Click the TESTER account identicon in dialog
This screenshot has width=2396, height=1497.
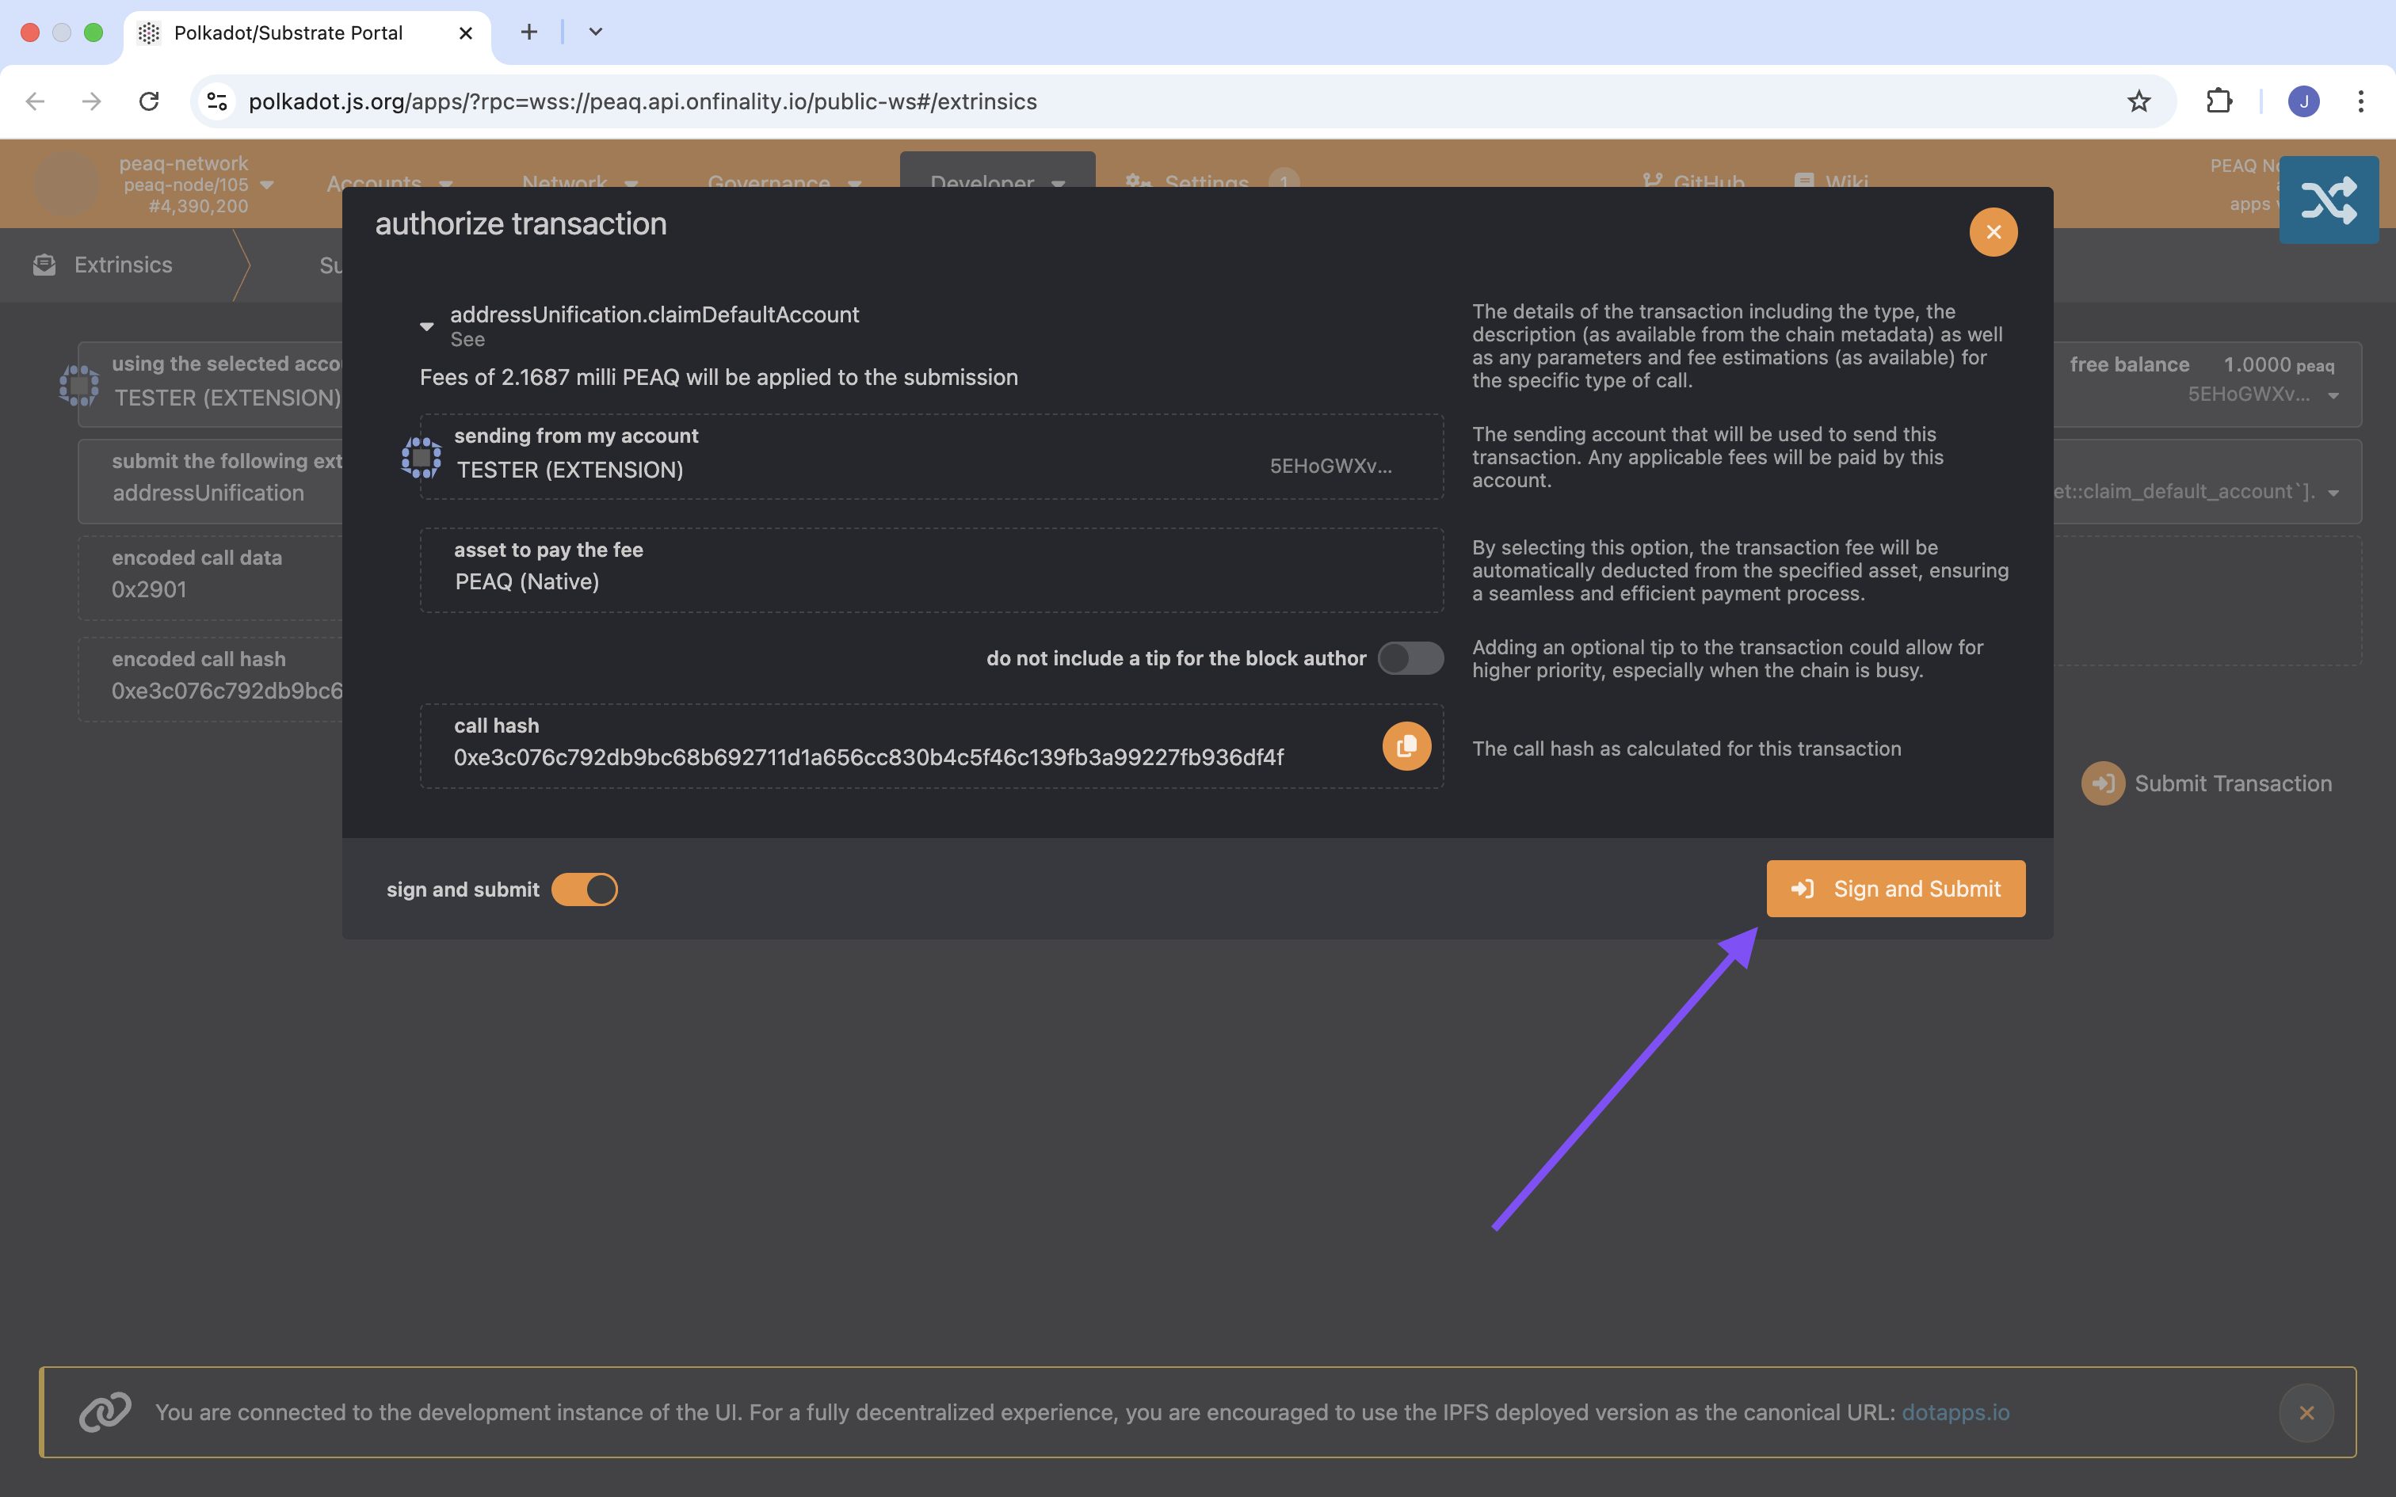pyautogui.click(x=421, y=458)
